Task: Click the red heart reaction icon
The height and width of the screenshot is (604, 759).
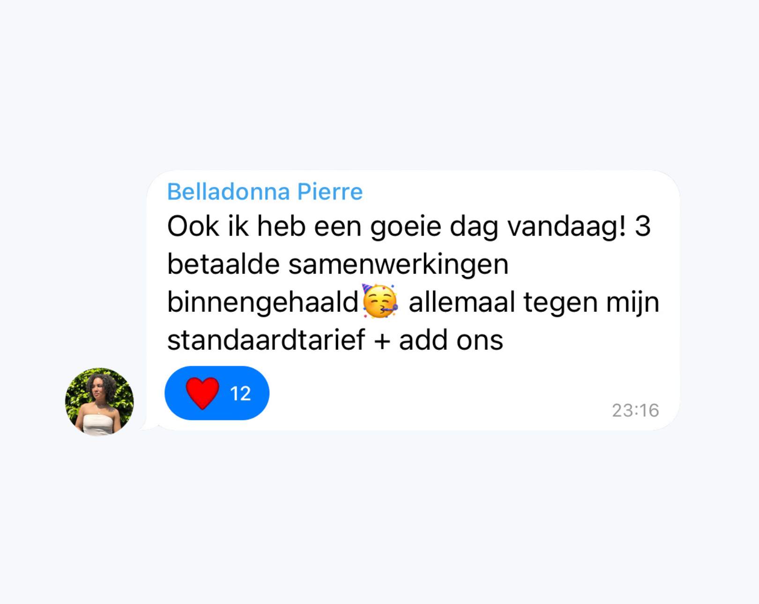Action: pos(202,393)
